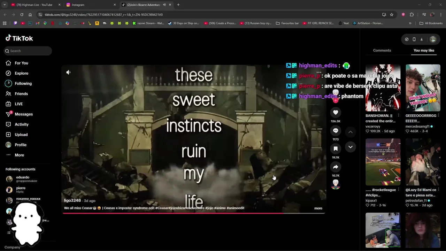Click the TikTok logo
The width and height of the screenshot is (446, 251).
19,38
